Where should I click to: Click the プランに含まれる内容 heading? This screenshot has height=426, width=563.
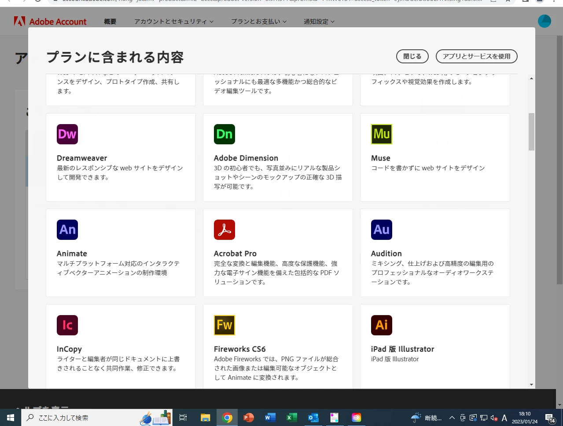tap(115, 57)
